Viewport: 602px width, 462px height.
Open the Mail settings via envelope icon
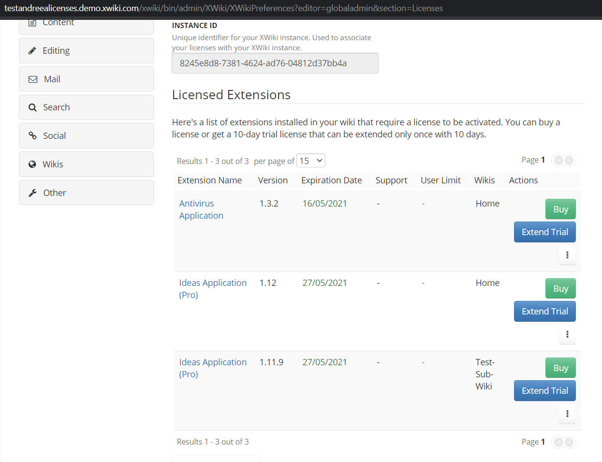click(x=32, y=78)
